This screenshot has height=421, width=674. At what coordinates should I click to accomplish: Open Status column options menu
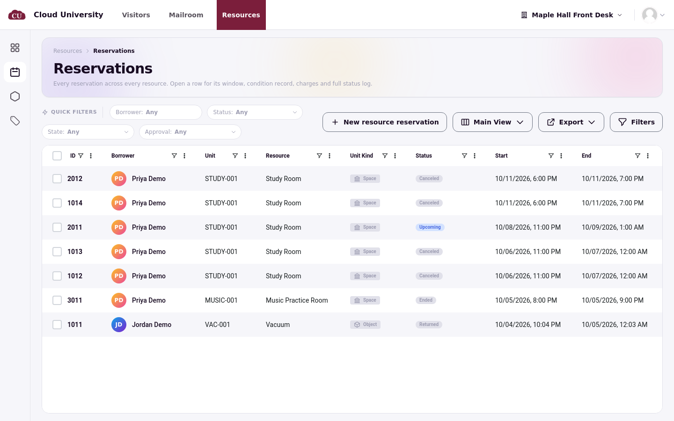(x=475, y=156)
